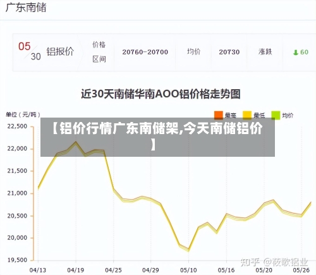Image resolution: width=316 pixels, height=275 pixels.
Task: Click the 04/19 x-axis date label
Action: 75,270
